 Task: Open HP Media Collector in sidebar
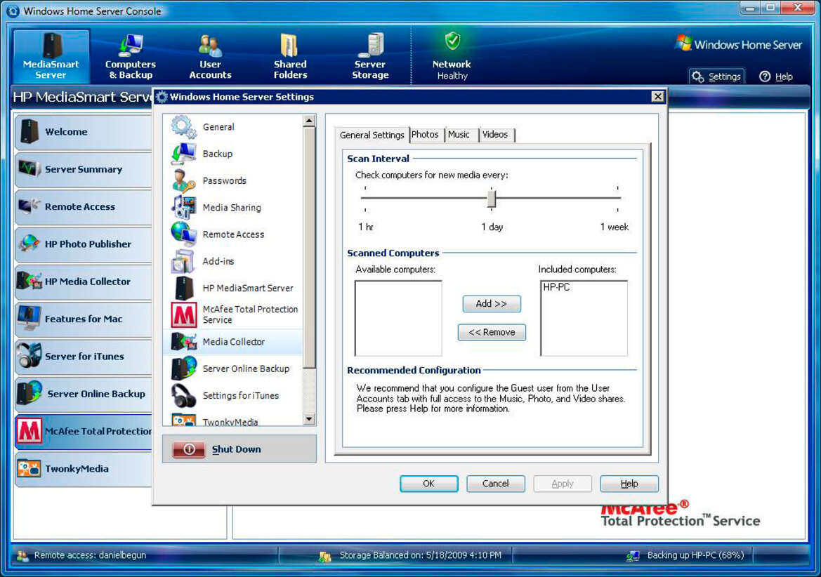coord(84,281)
